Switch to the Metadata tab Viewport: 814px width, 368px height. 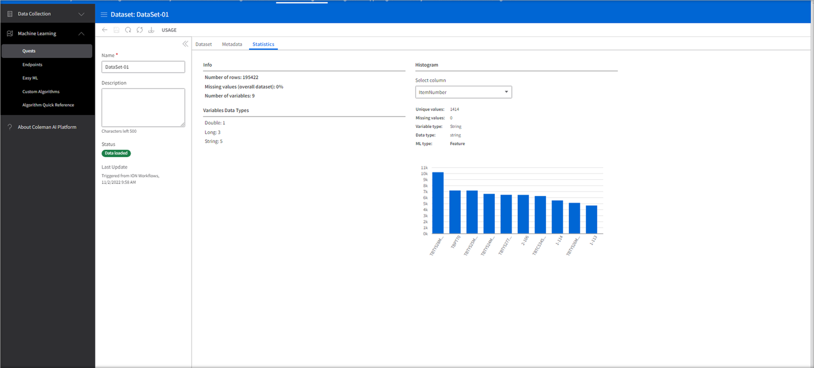pyautogui.click(x=232, y=44)
